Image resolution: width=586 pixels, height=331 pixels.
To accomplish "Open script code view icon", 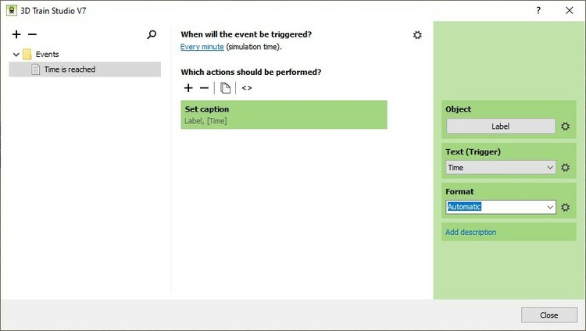I will 247,88.
